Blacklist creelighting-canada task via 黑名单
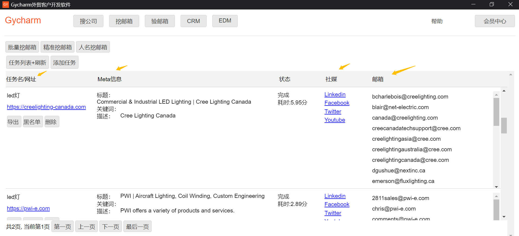This screenshot has width=519, height=236. [x=33, y=122]
